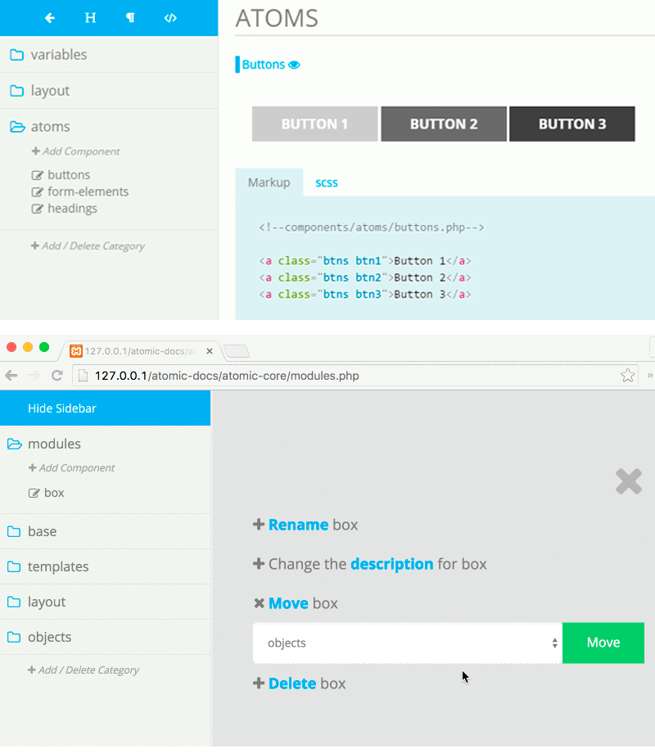The width and height of the screenshot is (655, 753).
Task: Click the code brackets icon in header
Action: 170,18
